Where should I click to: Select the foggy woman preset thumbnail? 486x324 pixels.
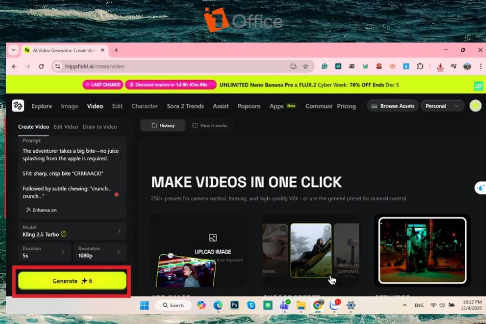click(x=311, y=250)
